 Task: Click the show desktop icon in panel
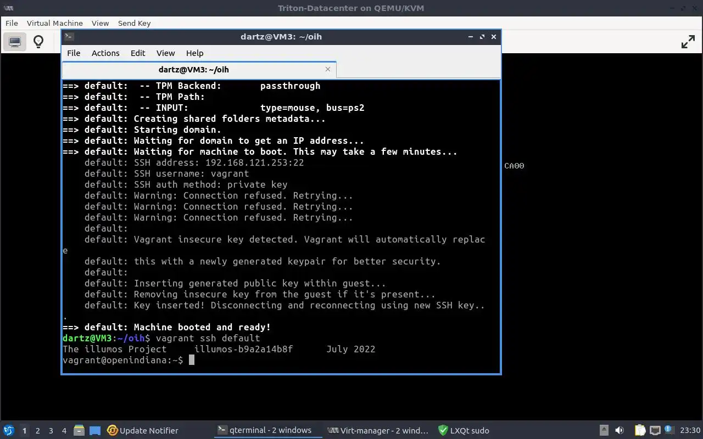95,430
